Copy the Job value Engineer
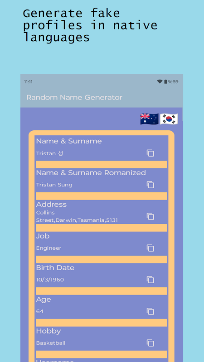 pyautogui.click(x=150, y=248)
